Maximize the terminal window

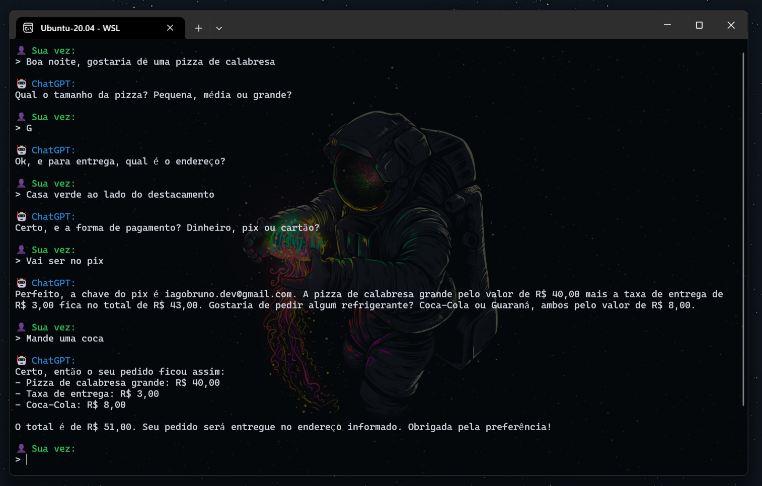(x=699, y=25)
